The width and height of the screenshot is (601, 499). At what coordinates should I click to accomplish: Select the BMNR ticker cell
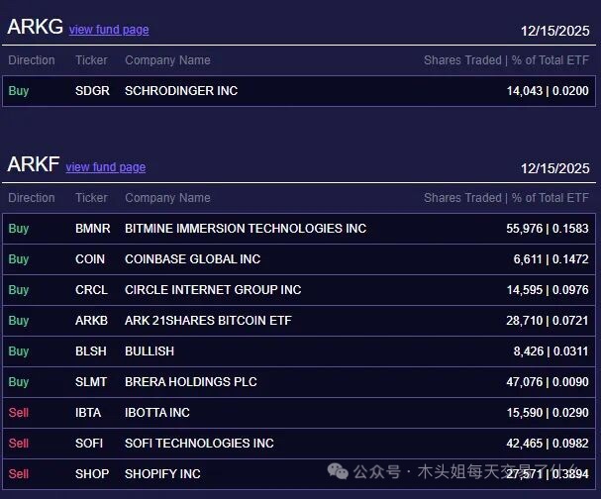tap(93, 229)
